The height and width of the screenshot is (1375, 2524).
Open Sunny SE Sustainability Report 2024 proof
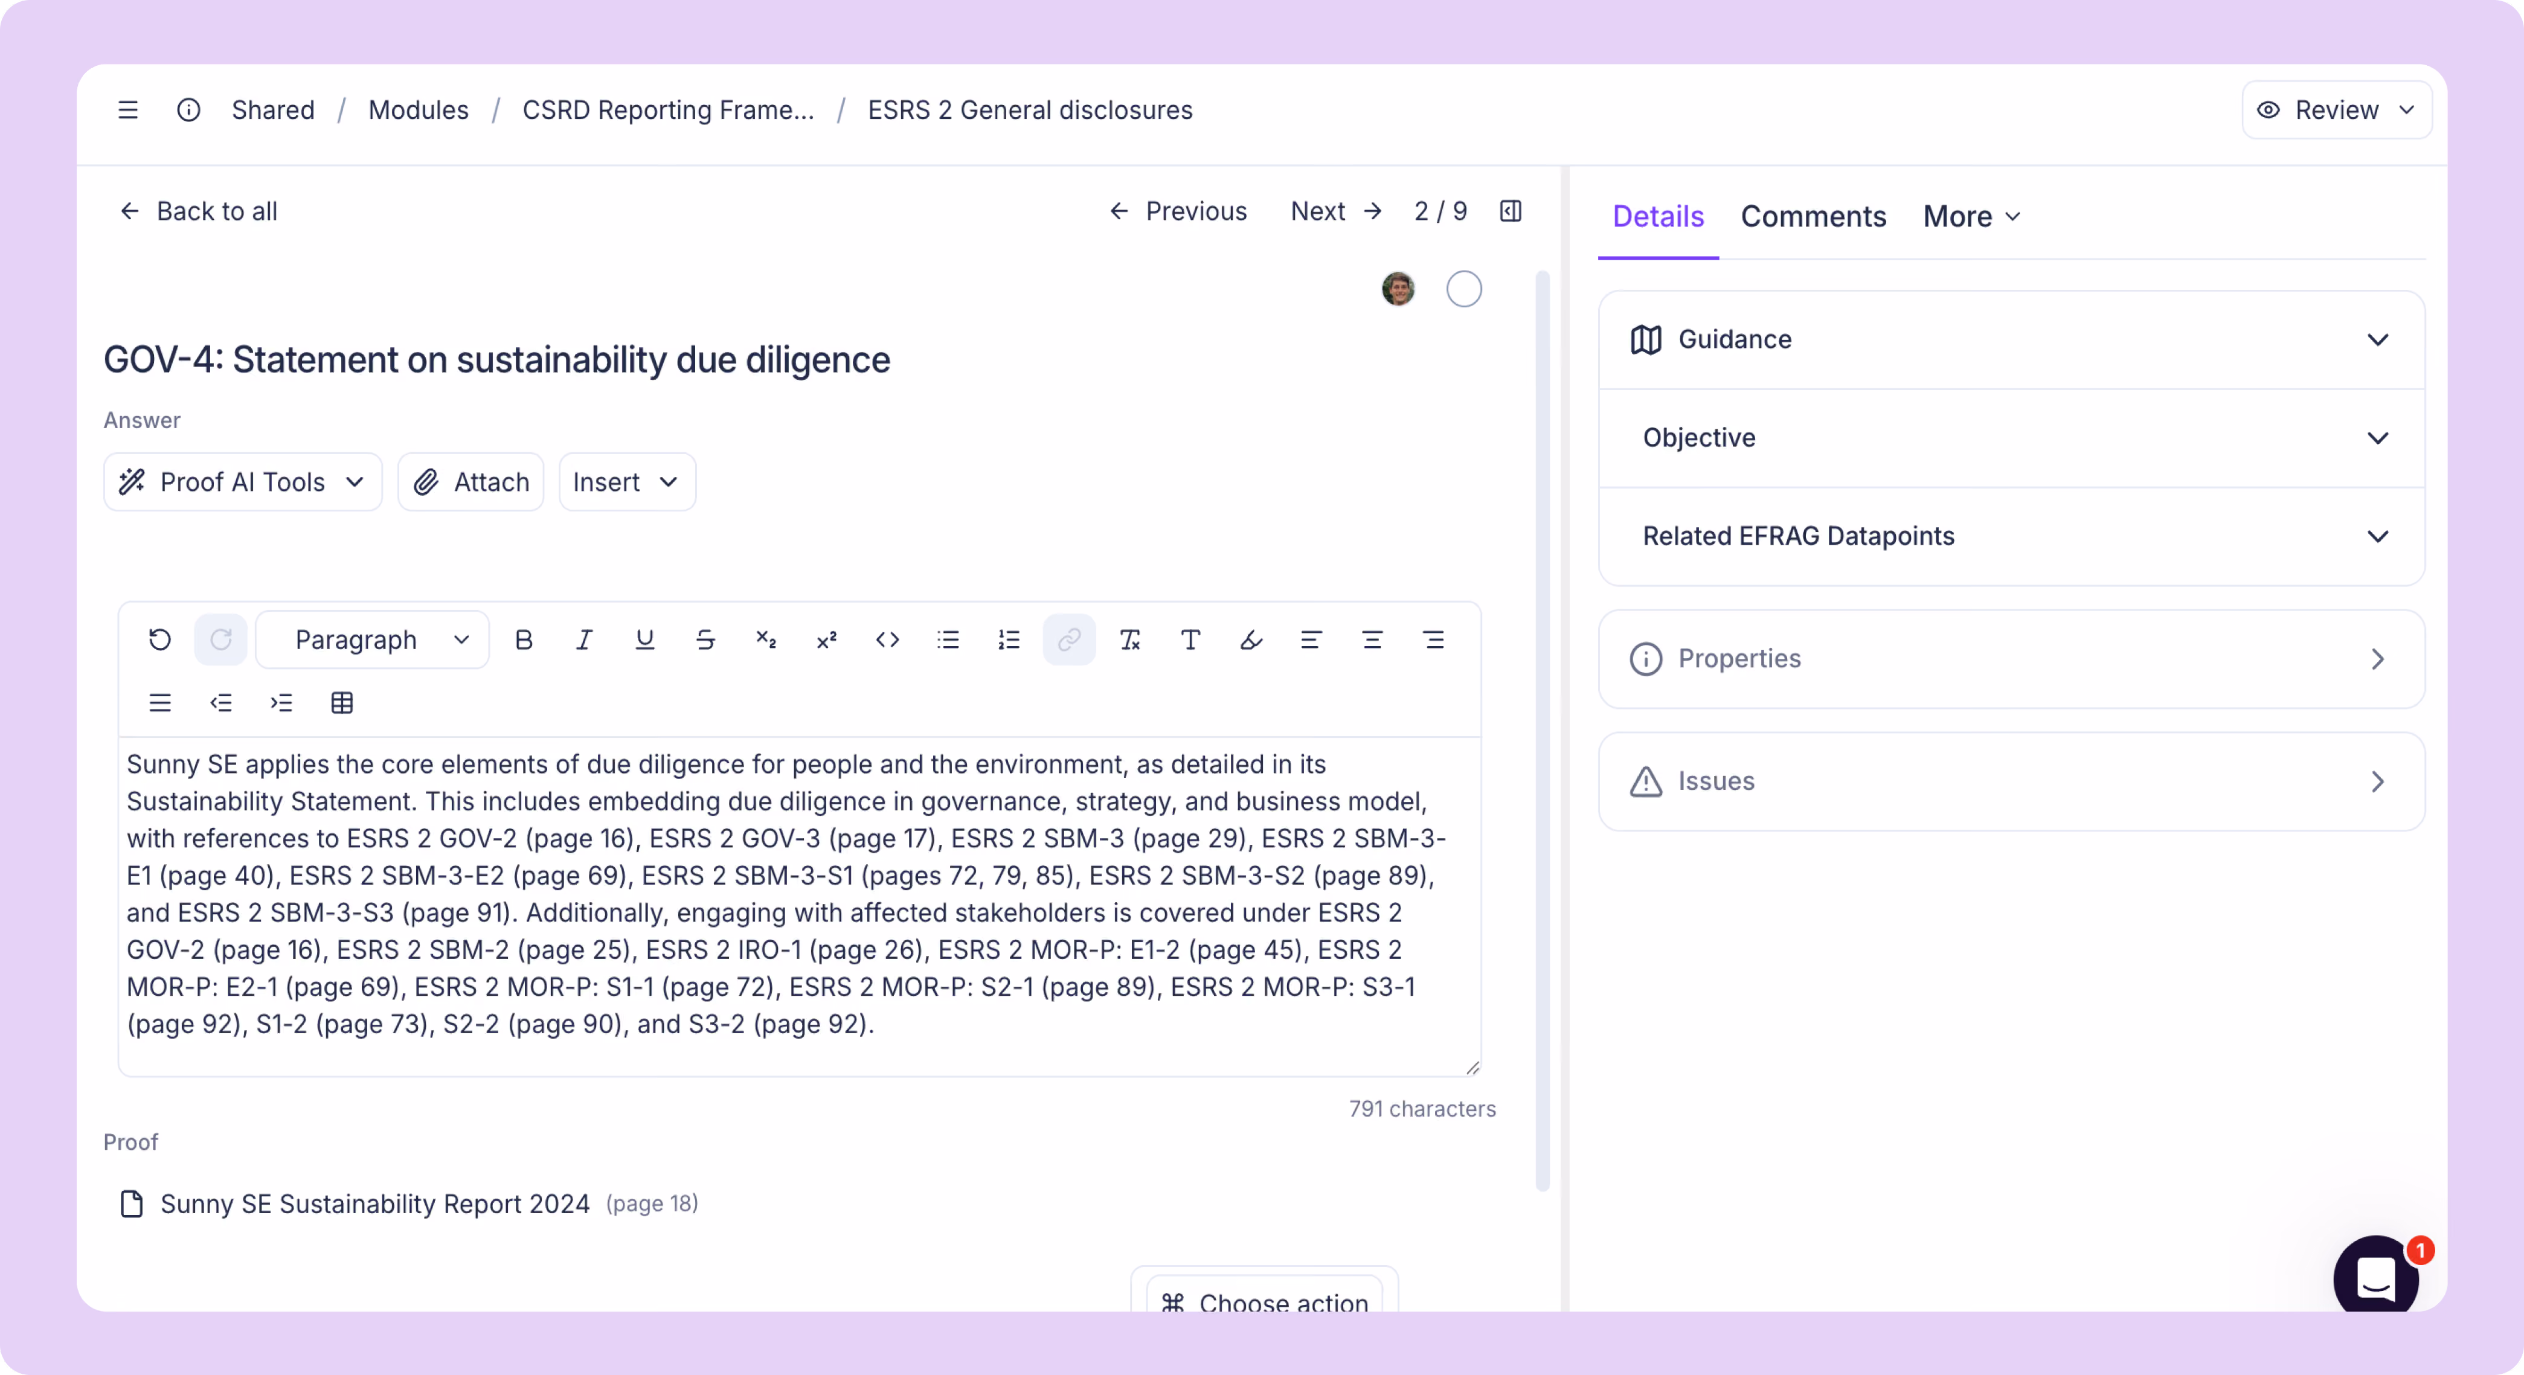click(x=374, y=1204)
